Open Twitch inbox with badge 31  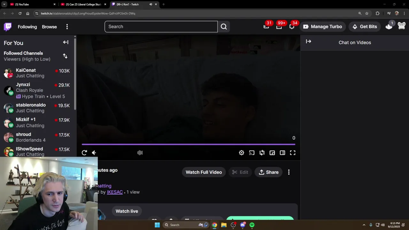click(x=266, y=26)
